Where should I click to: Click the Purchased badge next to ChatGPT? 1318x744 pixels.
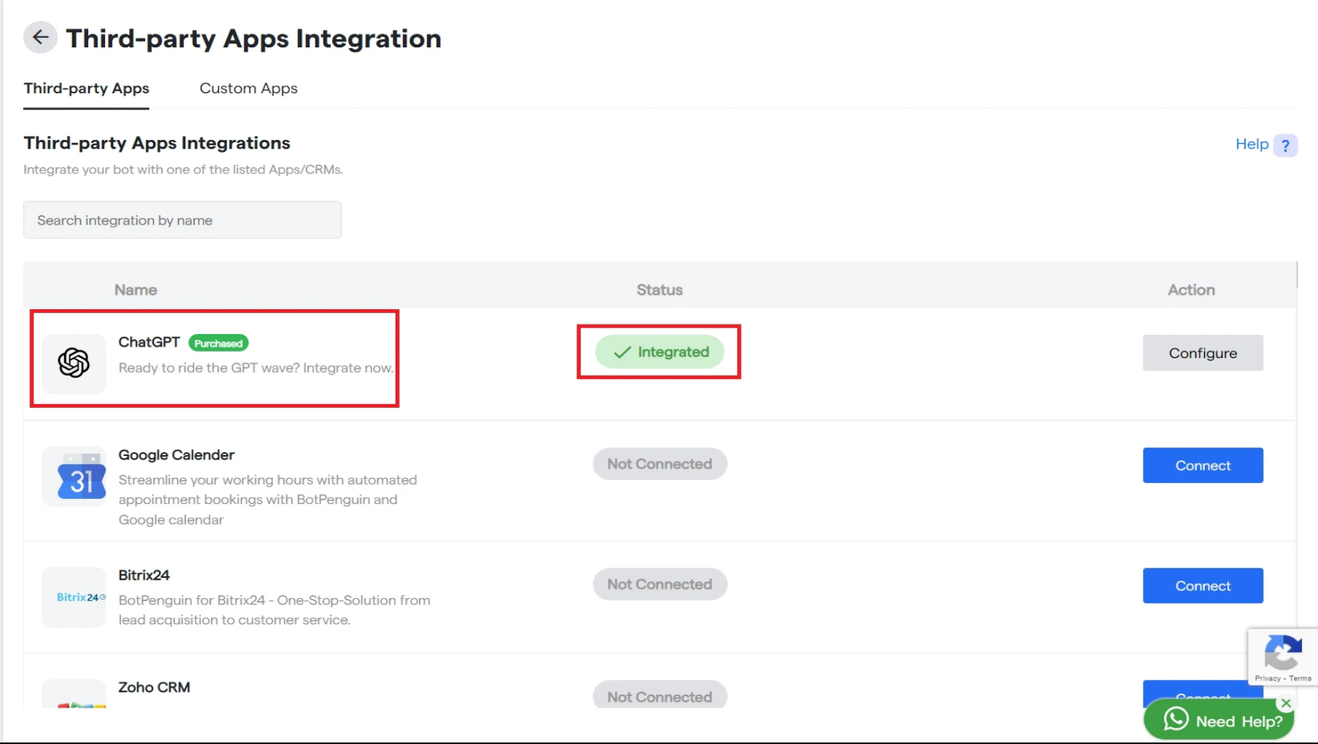pyautogui.click(x=218, y=343)
